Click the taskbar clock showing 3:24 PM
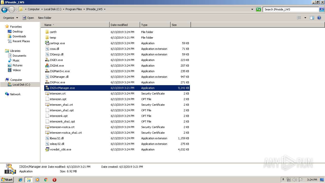Viewport: 325px width, 183px height. pyautogui.click(x=312, y=180)
